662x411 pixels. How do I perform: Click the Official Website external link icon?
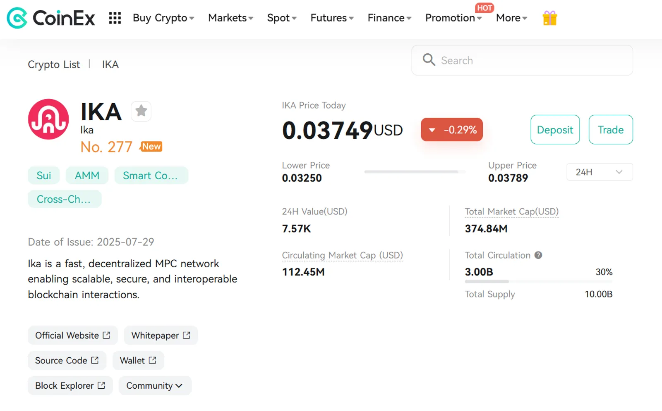click(x=106, y=335)
